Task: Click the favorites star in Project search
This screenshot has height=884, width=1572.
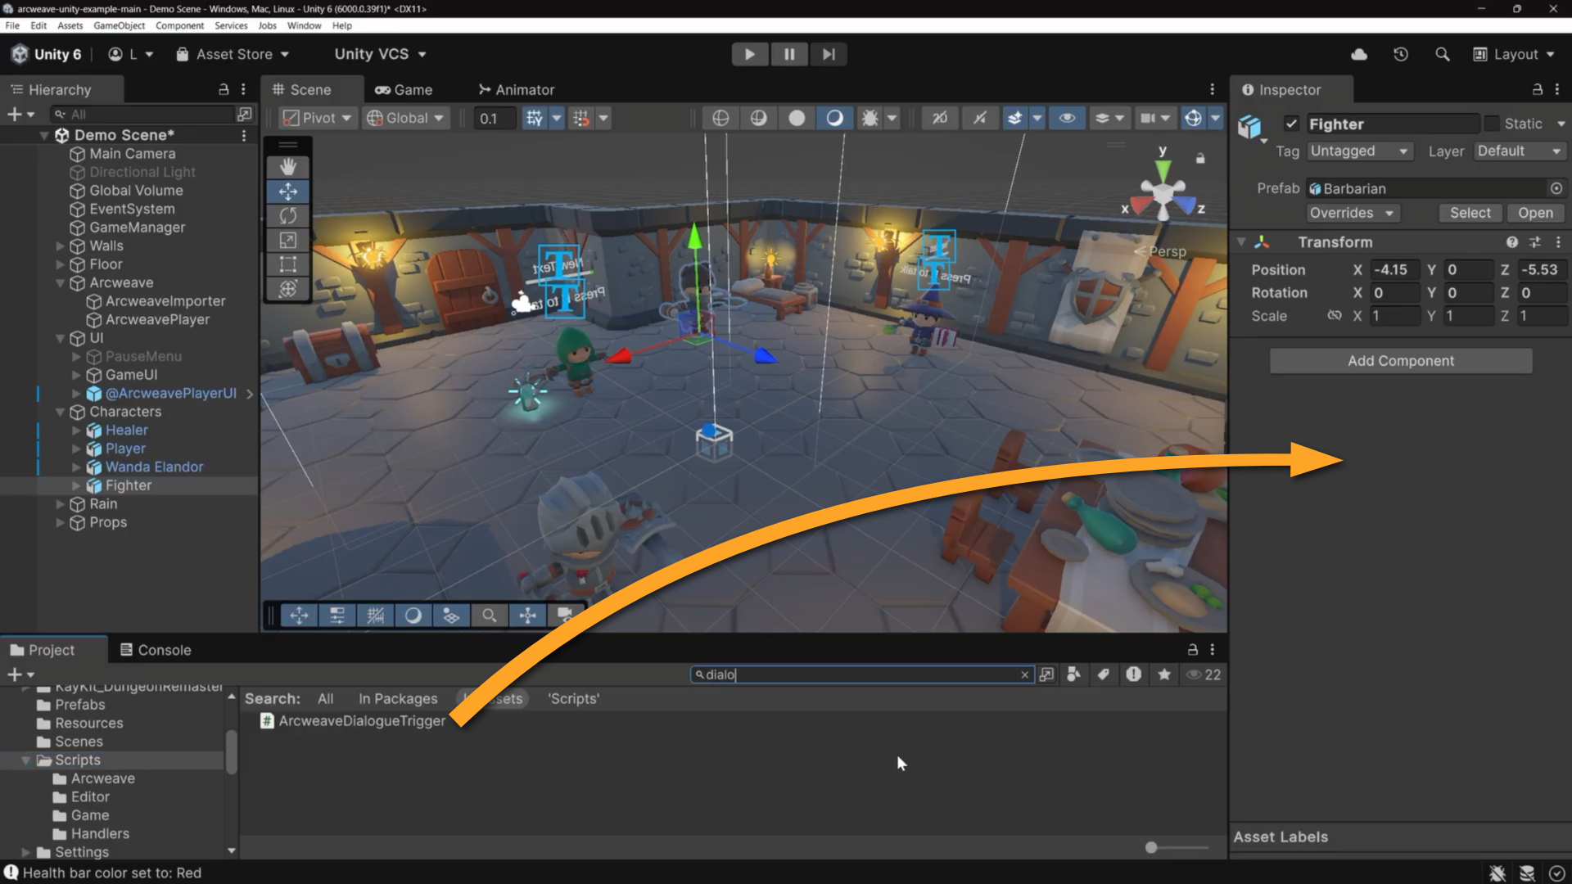Action: (x=1164, y=674)
